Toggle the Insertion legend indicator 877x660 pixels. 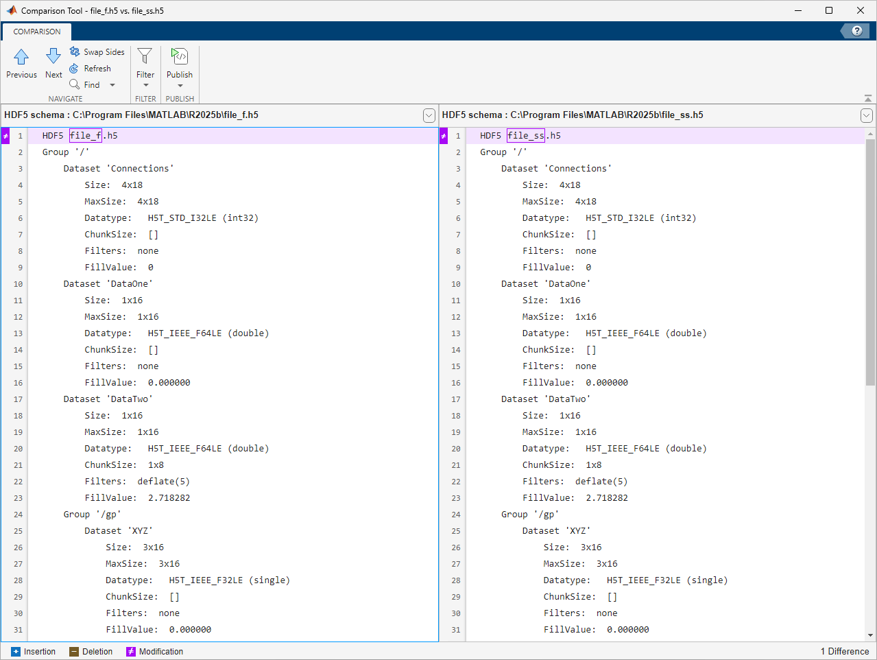pyautogui.click(x=17, y=651)
